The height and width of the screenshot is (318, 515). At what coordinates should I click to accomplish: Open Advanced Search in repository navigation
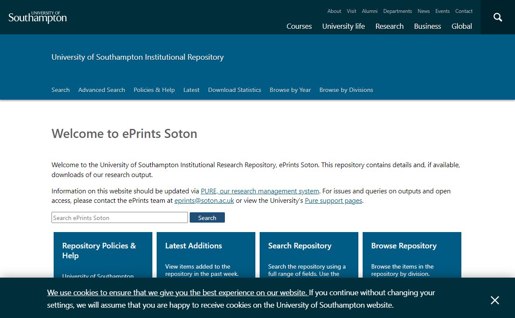pos(102,90)
